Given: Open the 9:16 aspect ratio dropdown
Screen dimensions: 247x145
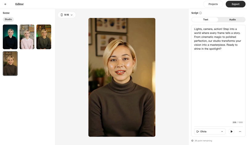Looking at the screenshot, I should (x=67, y=15).
